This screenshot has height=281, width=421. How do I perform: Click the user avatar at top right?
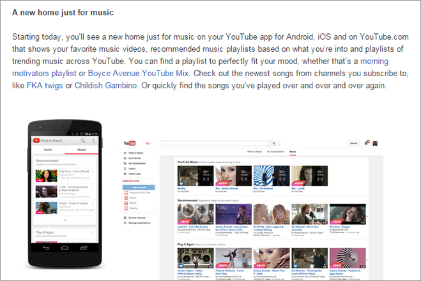tap(375, 143)
